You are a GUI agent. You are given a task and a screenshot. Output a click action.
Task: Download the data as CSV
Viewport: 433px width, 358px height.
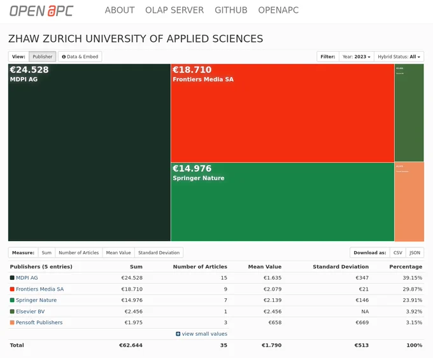397,252
